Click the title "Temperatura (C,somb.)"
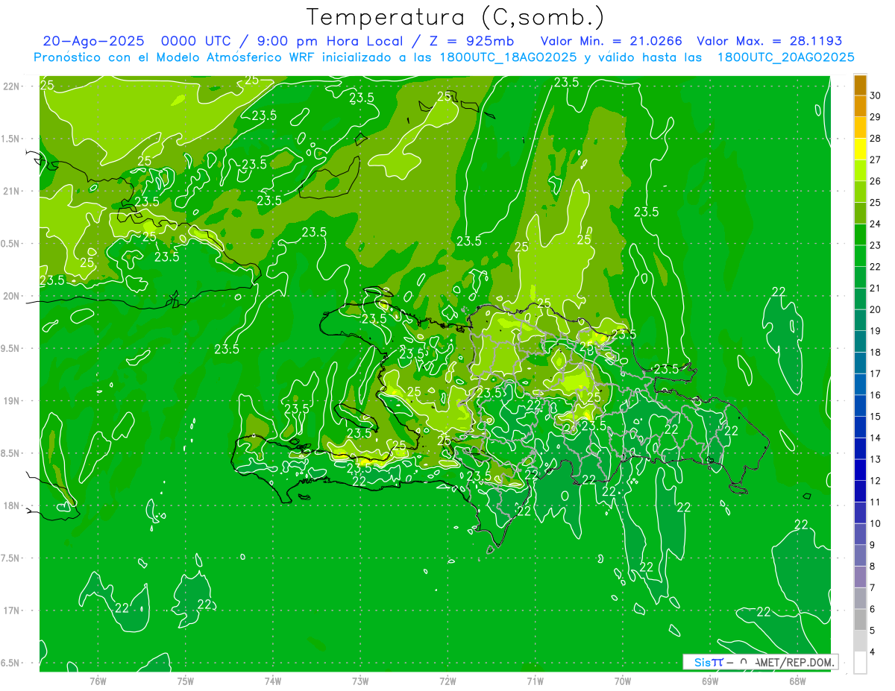895x691 pixels. click(456, 18)
